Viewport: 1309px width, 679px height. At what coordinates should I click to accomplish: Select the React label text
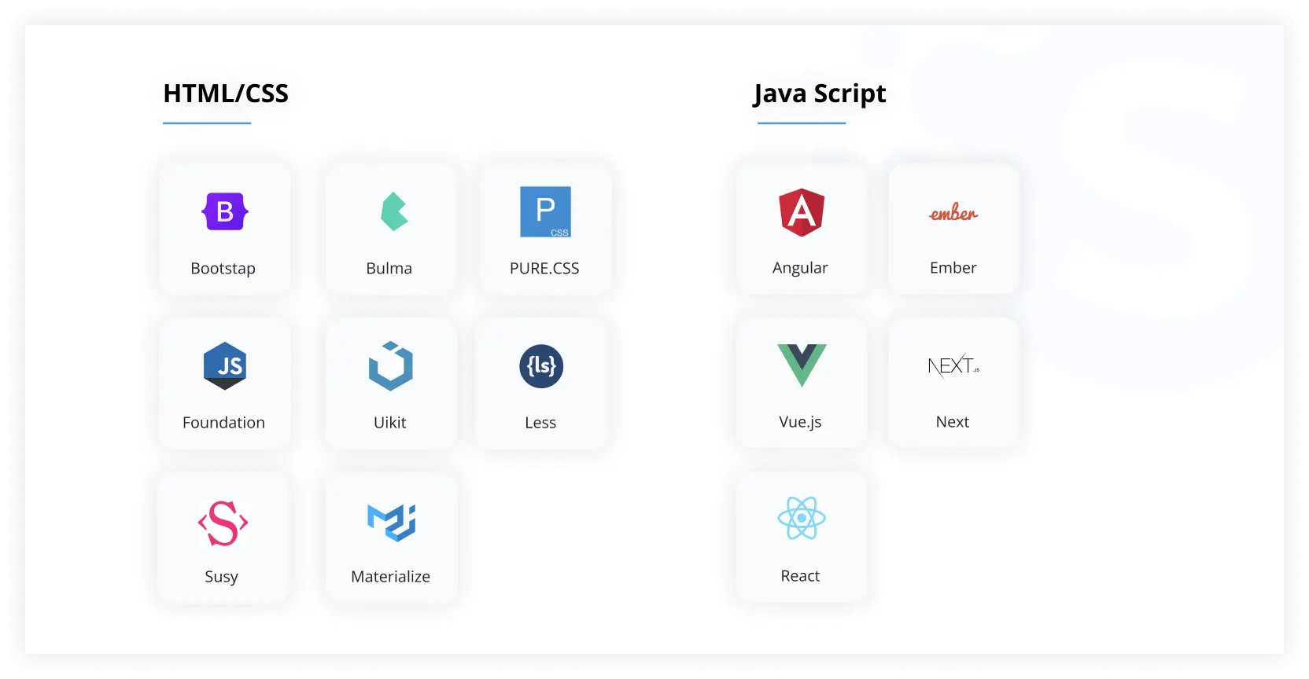[800, 575]
